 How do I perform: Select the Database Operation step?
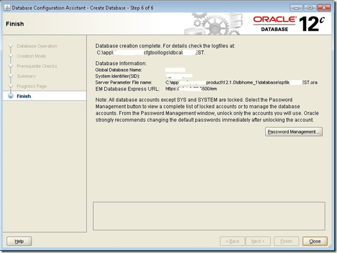pyautogui.click(x=37, y=46)
